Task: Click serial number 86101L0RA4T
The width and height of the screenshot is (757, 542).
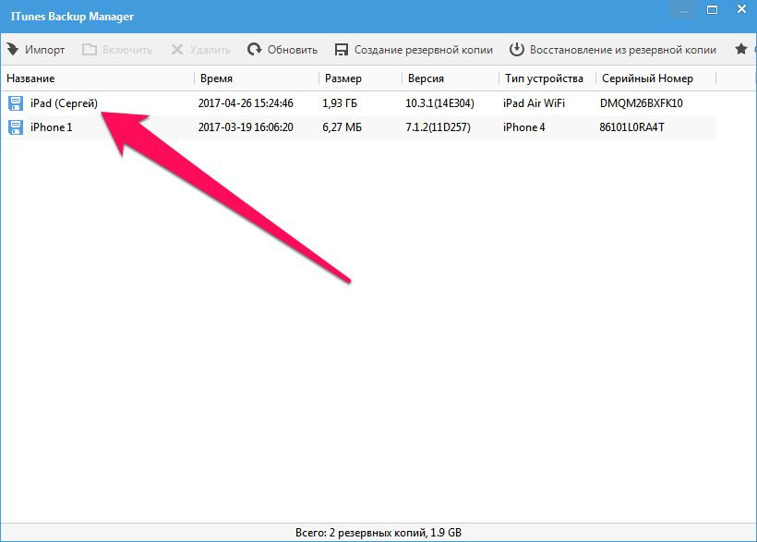Action: tap(632, 127)
